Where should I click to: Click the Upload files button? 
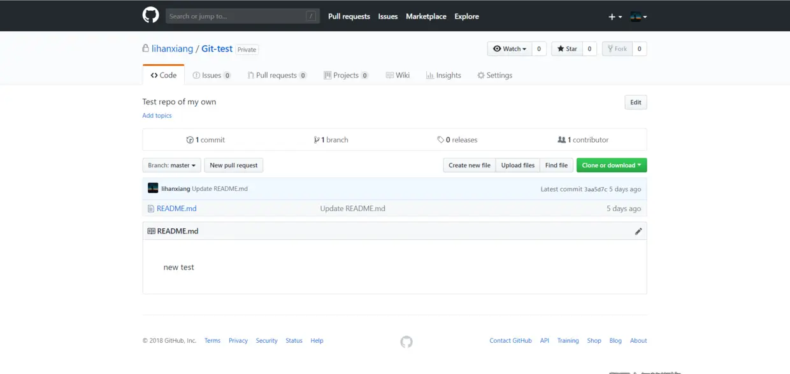click(x=518, y=165)
